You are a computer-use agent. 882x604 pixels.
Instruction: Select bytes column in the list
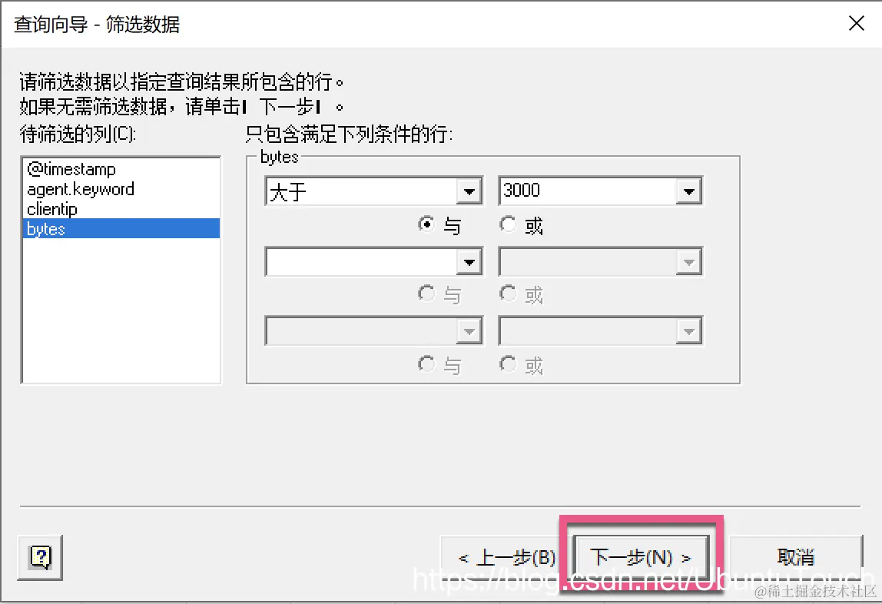tap(121, 228)
